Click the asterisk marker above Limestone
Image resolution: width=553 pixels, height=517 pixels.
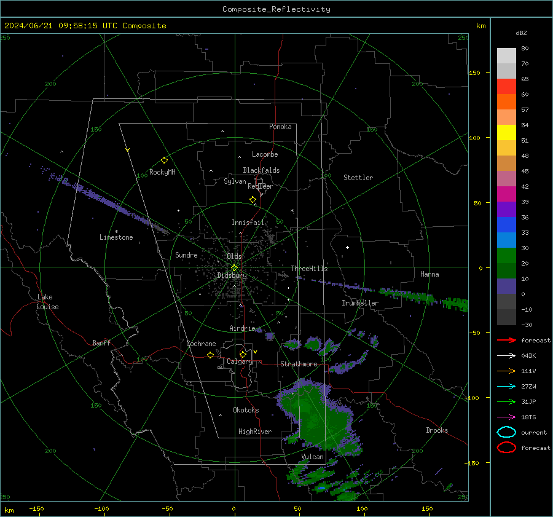[116, 232]
